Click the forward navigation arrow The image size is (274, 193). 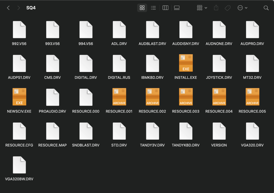[x=18, y=8]
